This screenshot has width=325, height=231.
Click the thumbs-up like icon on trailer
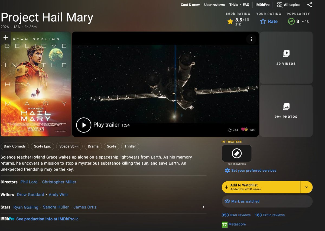[230, 130]
